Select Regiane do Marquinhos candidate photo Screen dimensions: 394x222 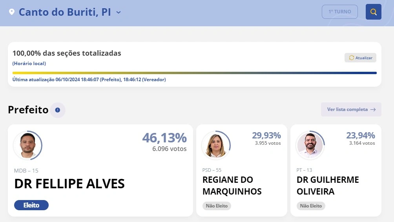click(216, 145)
